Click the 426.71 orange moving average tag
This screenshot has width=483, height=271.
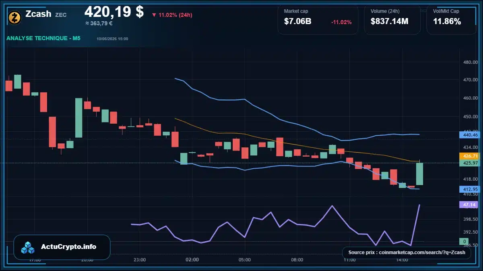(469, 156)
